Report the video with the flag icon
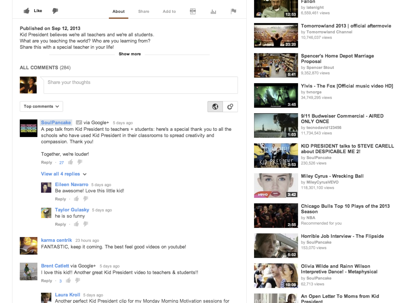This screenshot has width=404, height=303. click(234, 11)
